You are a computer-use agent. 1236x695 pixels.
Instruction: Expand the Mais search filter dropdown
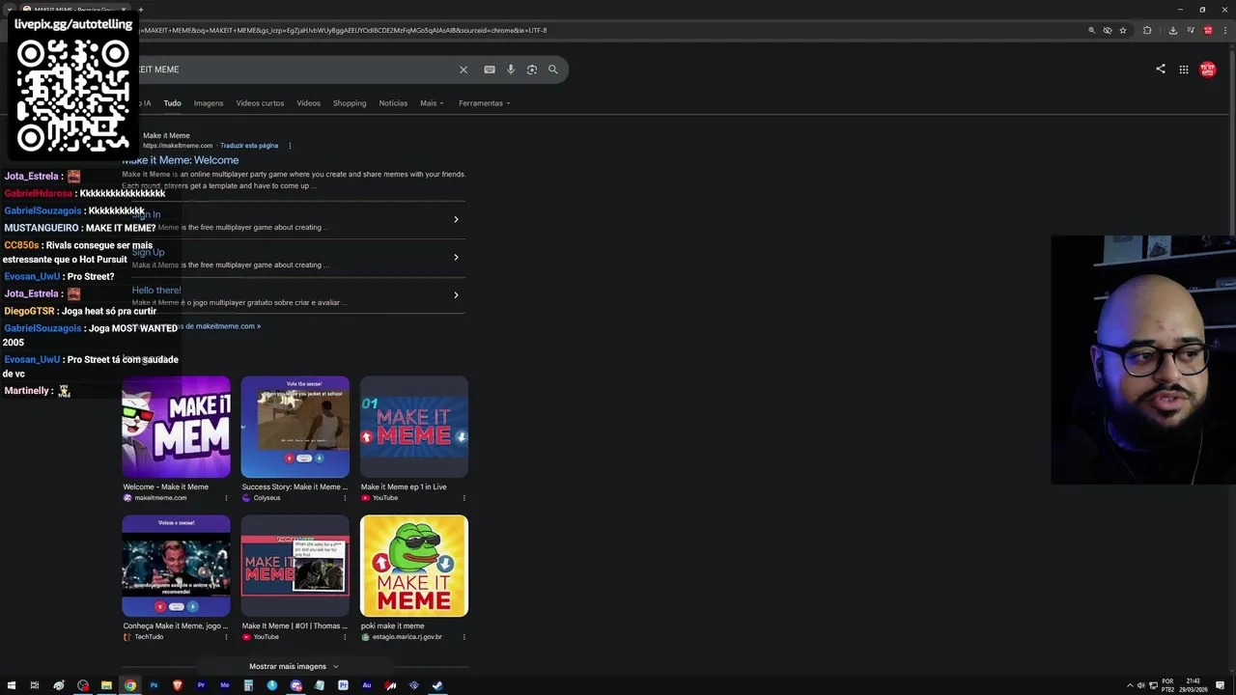pos(432,103)
